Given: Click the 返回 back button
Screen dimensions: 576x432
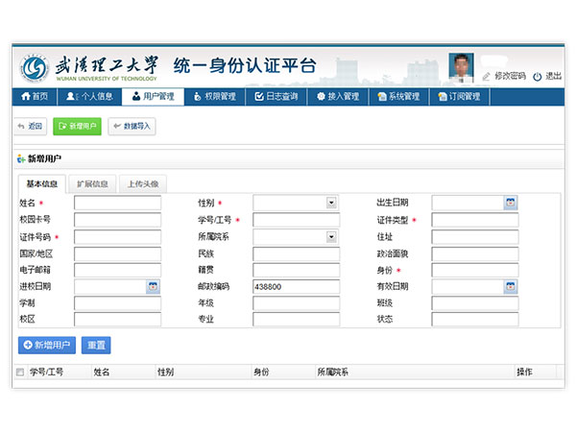Looking at the screenshot, I should (30, 126).
